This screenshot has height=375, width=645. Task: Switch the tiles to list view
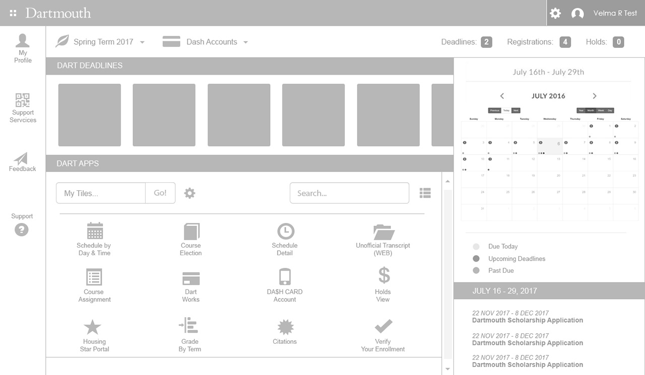pyautogui.click(x=425, y=193)
